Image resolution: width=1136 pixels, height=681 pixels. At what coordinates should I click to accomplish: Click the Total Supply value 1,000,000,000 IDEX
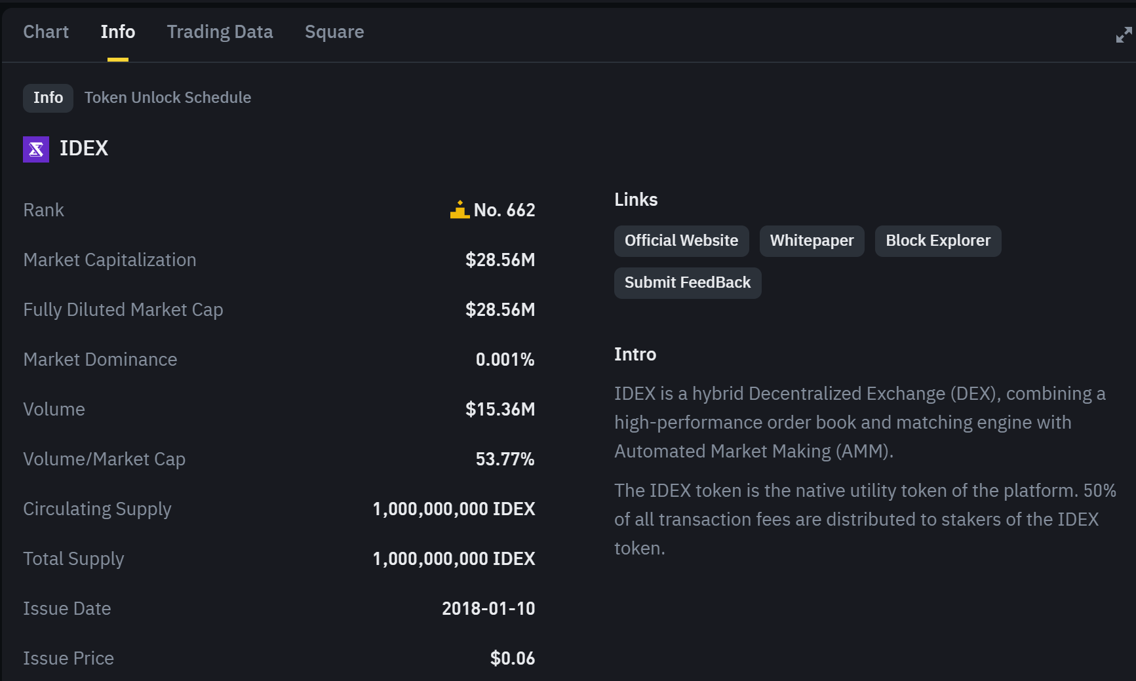pos(454,558)
